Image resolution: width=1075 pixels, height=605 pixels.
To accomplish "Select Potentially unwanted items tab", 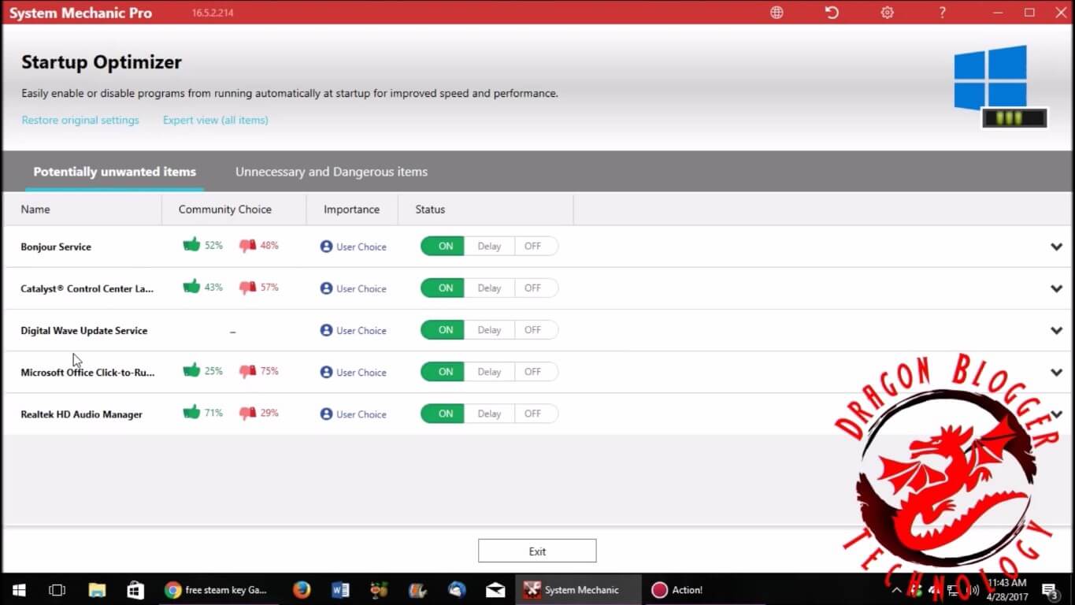I will pos(115,172).
